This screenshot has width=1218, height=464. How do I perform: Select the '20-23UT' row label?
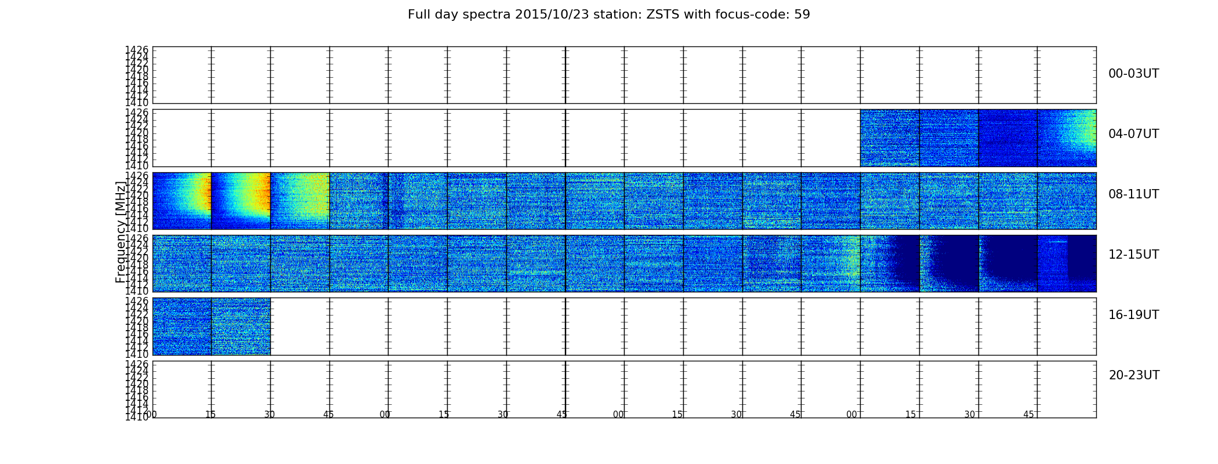pos(1133,375)
